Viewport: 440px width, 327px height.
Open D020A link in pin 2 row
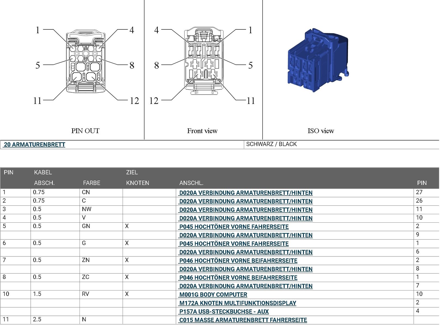point(245,201)
